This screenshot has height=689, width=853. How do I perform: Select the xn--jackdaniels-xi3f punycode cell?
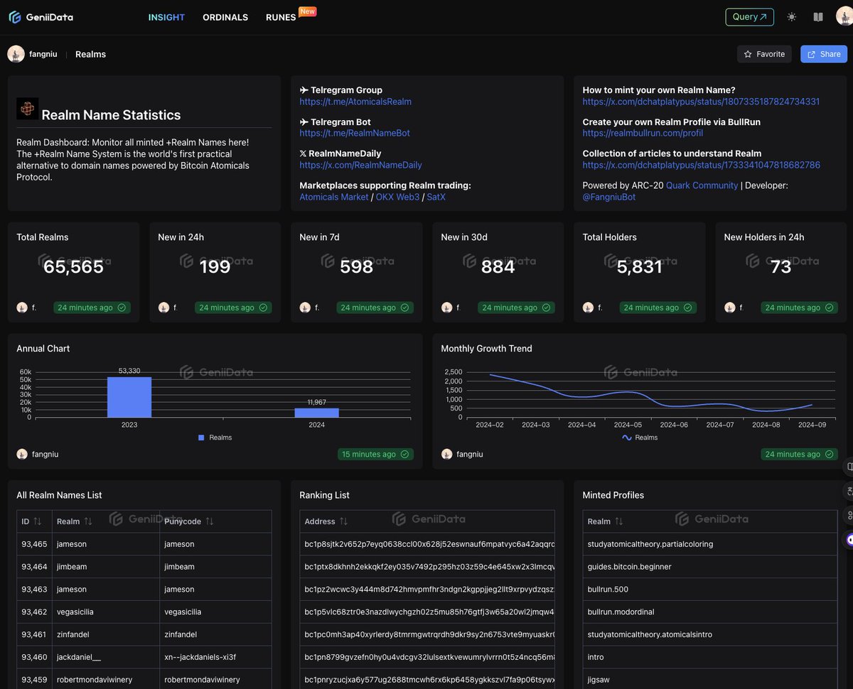point(215,657)
